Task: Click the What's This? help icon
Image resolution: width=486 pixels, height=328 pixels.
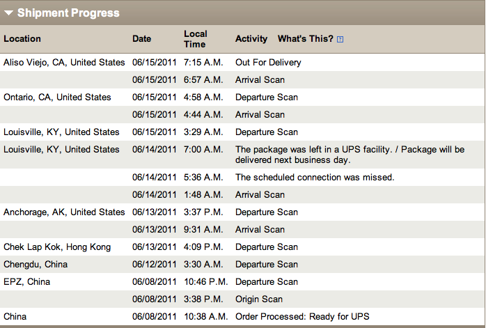Action: tap(340, 40)
